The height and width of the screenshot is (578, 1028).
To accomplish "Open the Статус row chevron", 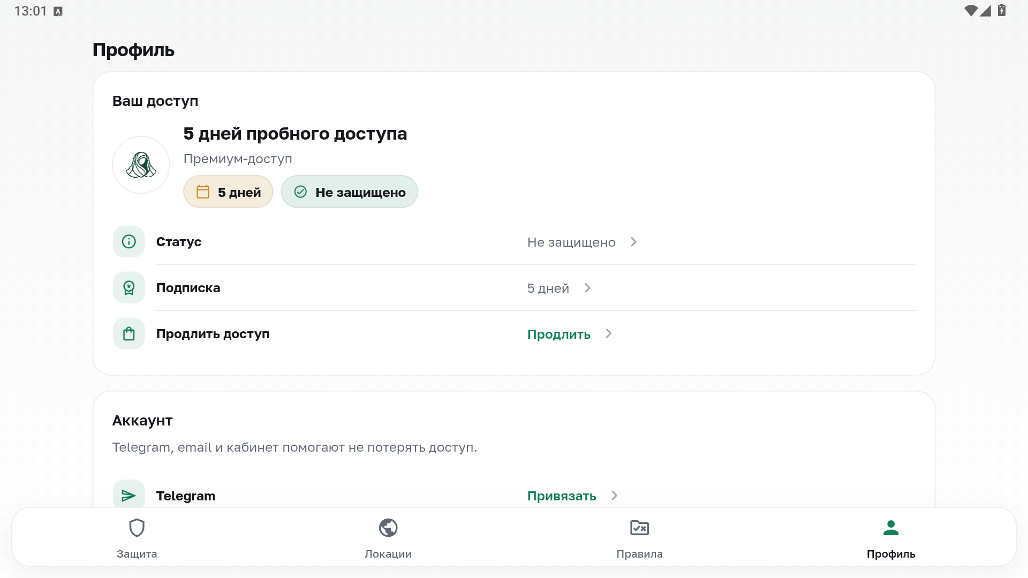I will click(x=634, y=242).
